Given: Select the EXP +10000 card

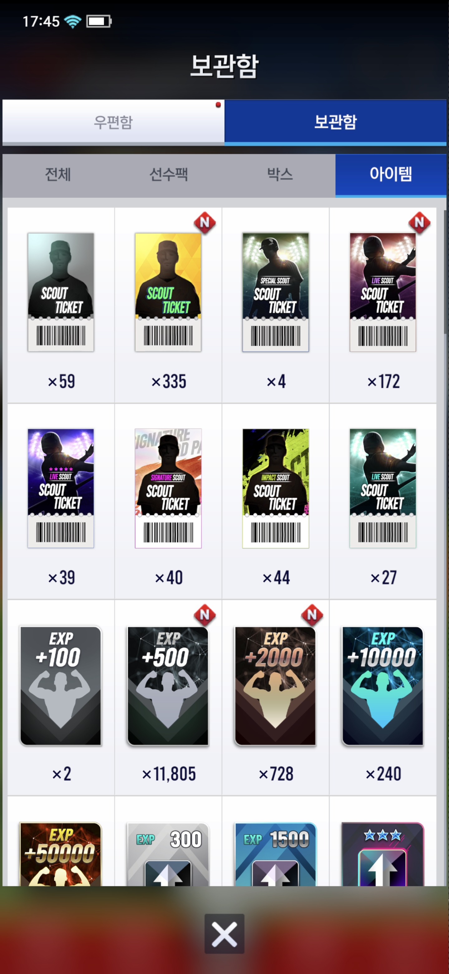Looking at the screenshot, I should (383, 697).
